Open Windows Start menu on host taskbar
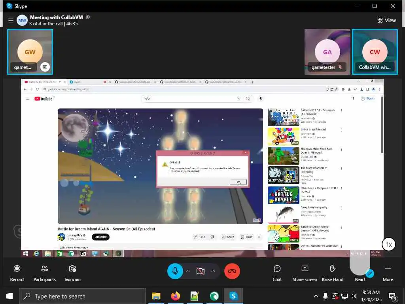 click(9, 296)
